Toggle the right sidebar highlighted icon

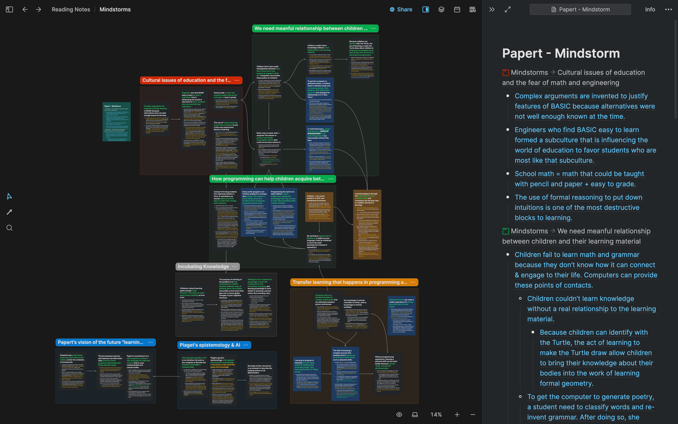pyautogui.click(x=425, y=10)
